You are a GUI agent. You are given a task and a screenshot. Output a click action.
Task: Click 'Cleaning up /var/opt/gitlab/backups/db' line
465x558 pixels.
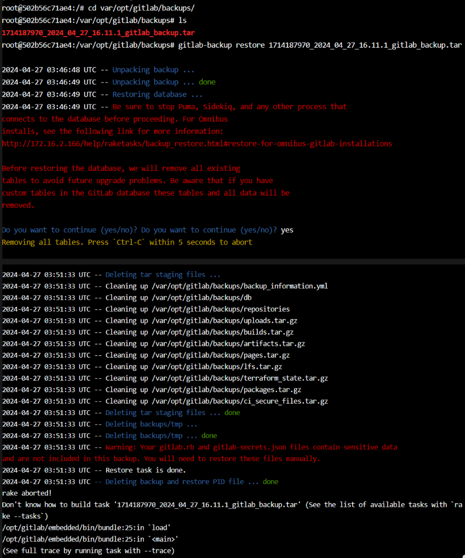point(127,297)
